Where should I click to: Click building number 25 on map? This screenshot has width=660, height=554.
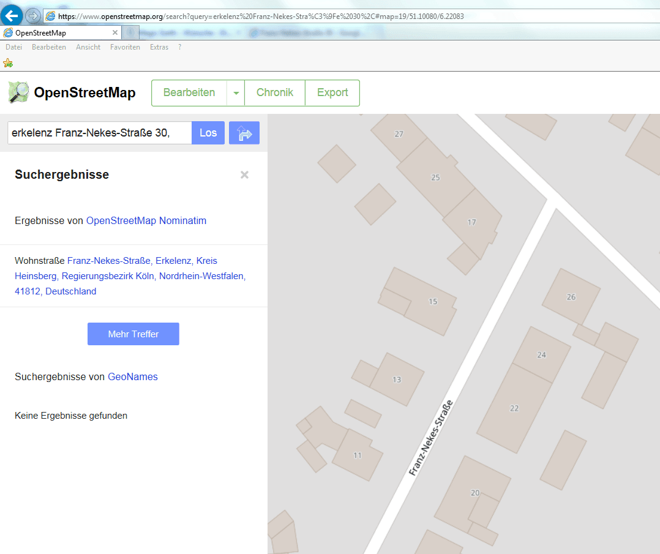pyautogui.click(x=436, y=178)
